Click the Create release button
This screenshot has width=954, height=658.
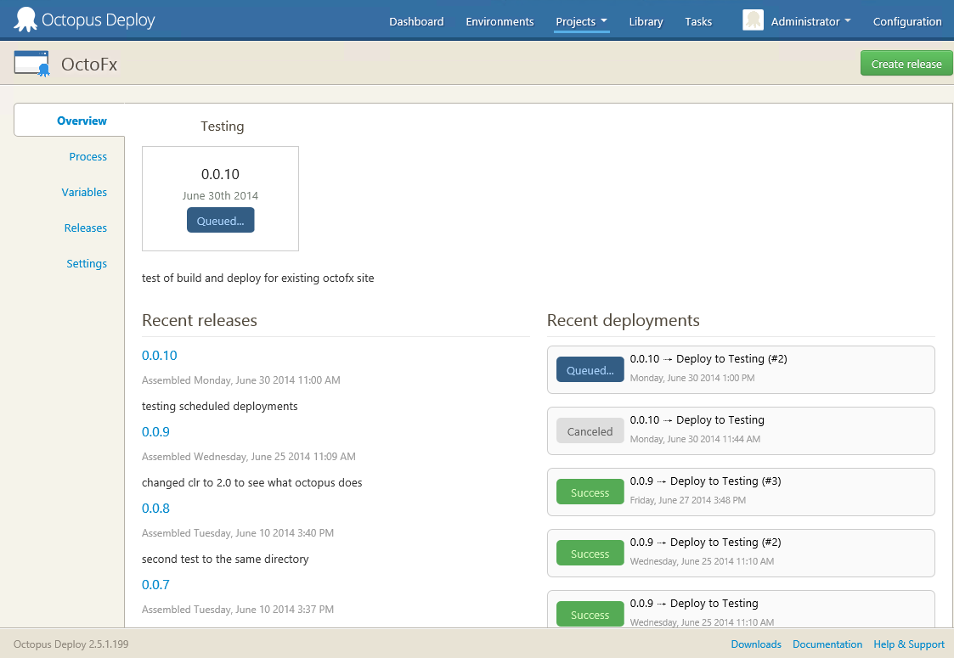906,63
